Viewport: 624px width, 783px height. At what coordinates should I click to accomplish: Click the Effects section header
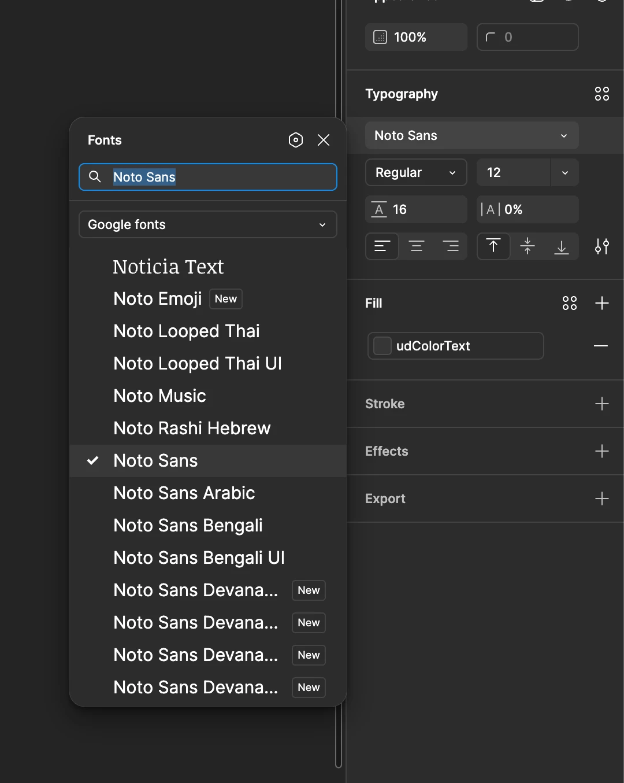click(387, 451)
